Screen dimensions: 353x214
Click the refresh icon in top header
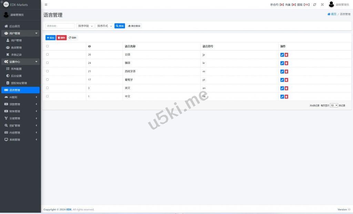pos(314,4)
